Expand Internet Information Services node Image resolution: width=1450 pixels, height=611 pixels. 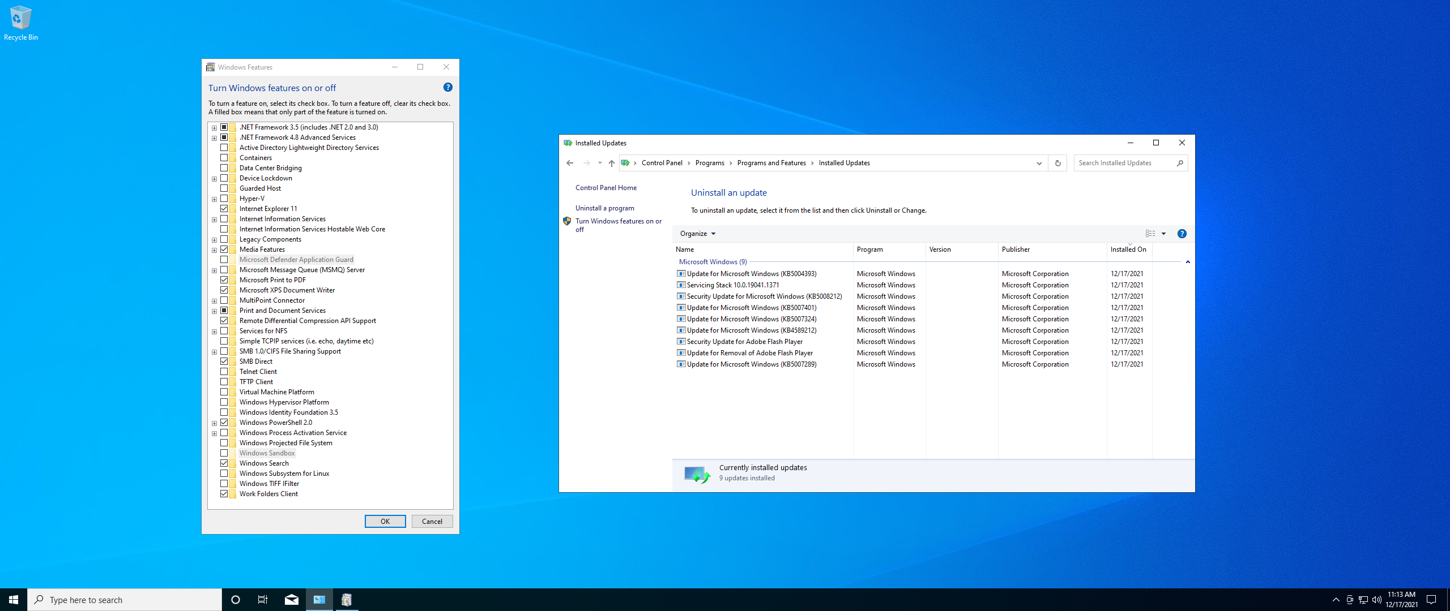[x=215, y=220]
